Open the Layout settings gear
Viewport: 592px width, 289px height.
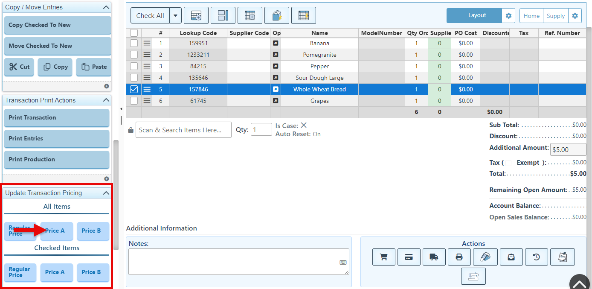[508, 16]
